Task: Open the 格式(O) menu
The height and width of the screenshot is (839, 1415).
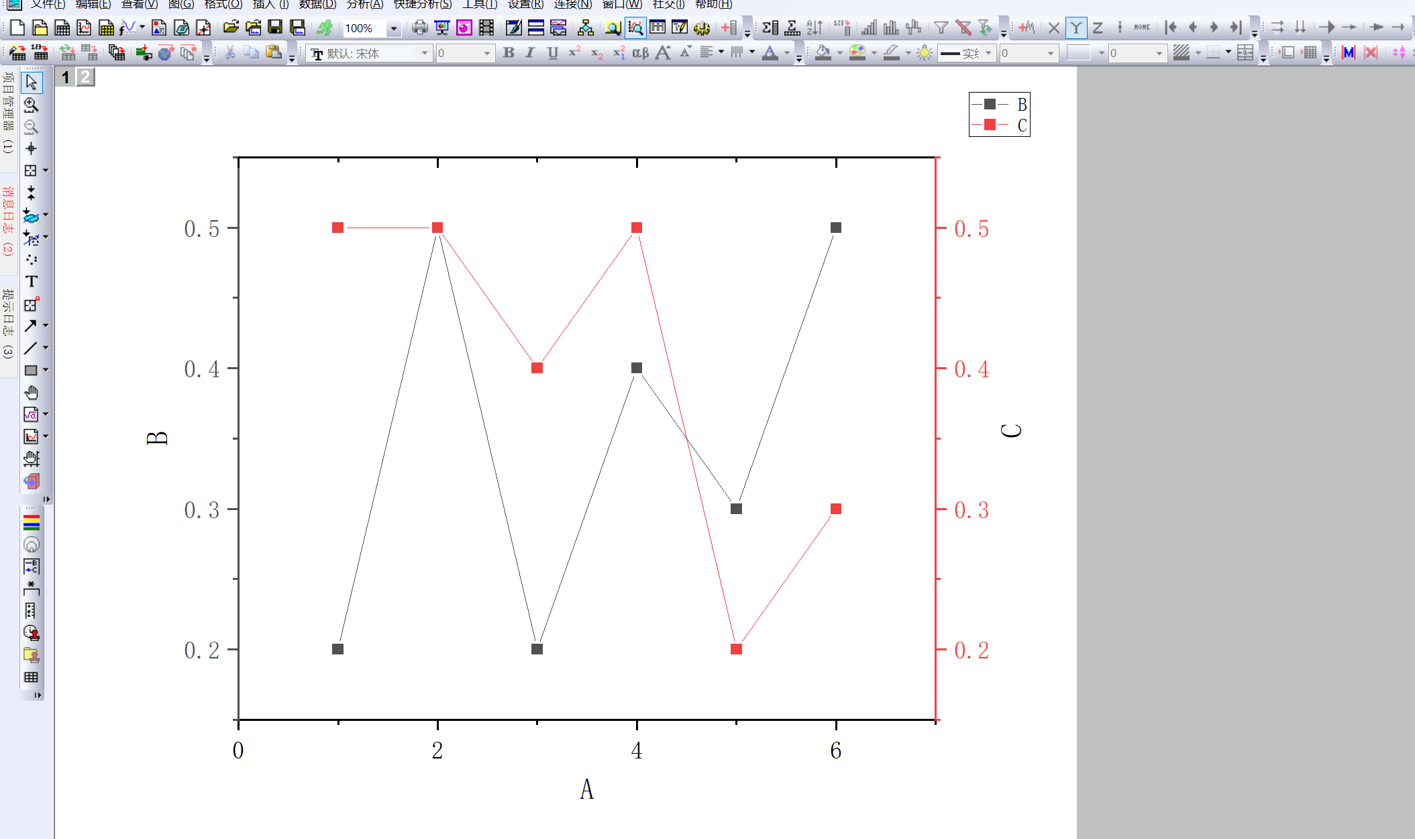Action: pyautogui.click(x=223, y=5)
